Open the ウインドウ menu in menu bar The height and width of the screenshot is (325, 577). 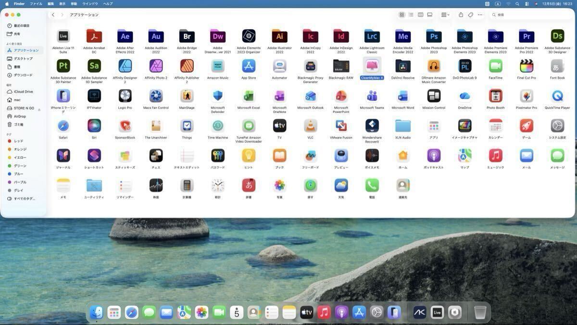click(x=90, y=3)
